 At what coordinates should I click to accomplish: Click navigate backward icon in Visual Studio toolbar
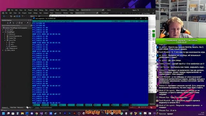click(x=4, y=16)
